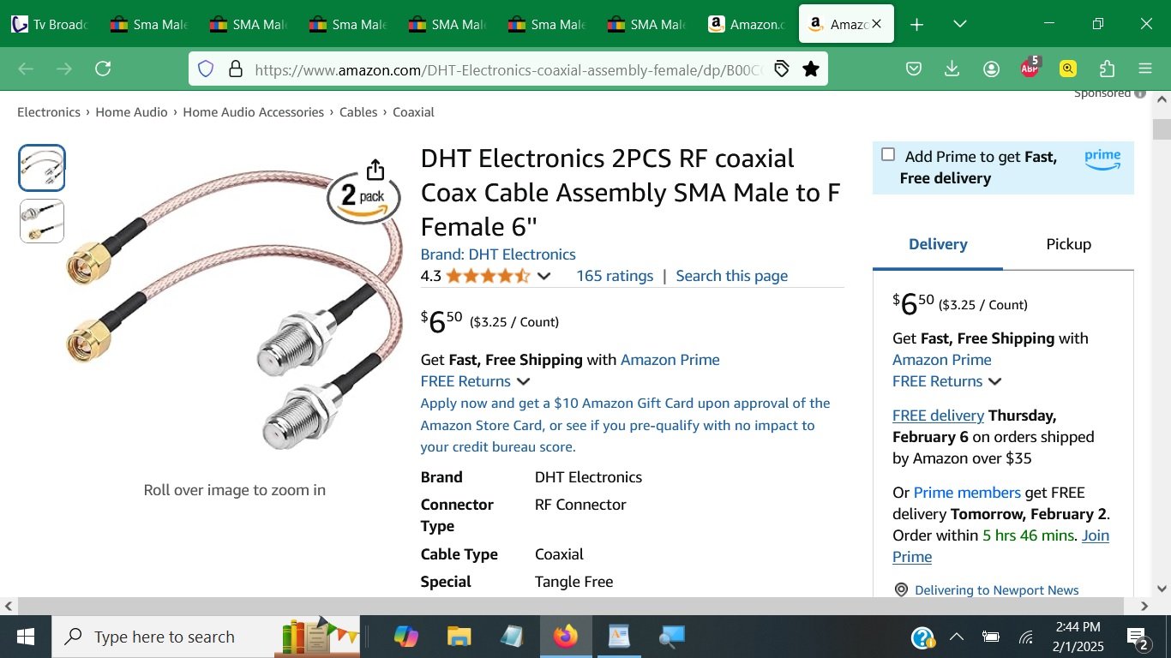Select the second product thumbnail
Image resolution: width=1171 pixels, height=658 pixels.
(x=42, y=221)
